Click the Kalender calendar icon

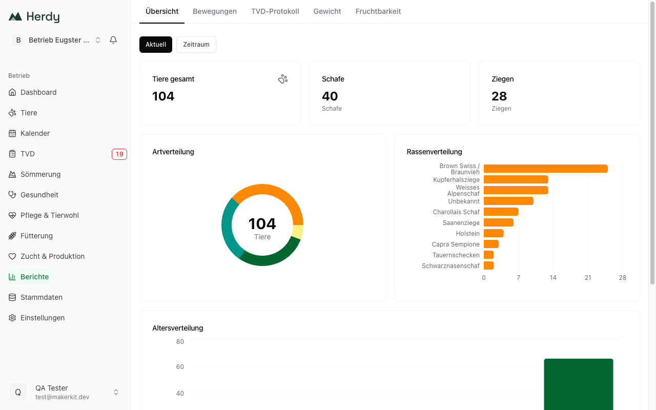click(12, 133)
